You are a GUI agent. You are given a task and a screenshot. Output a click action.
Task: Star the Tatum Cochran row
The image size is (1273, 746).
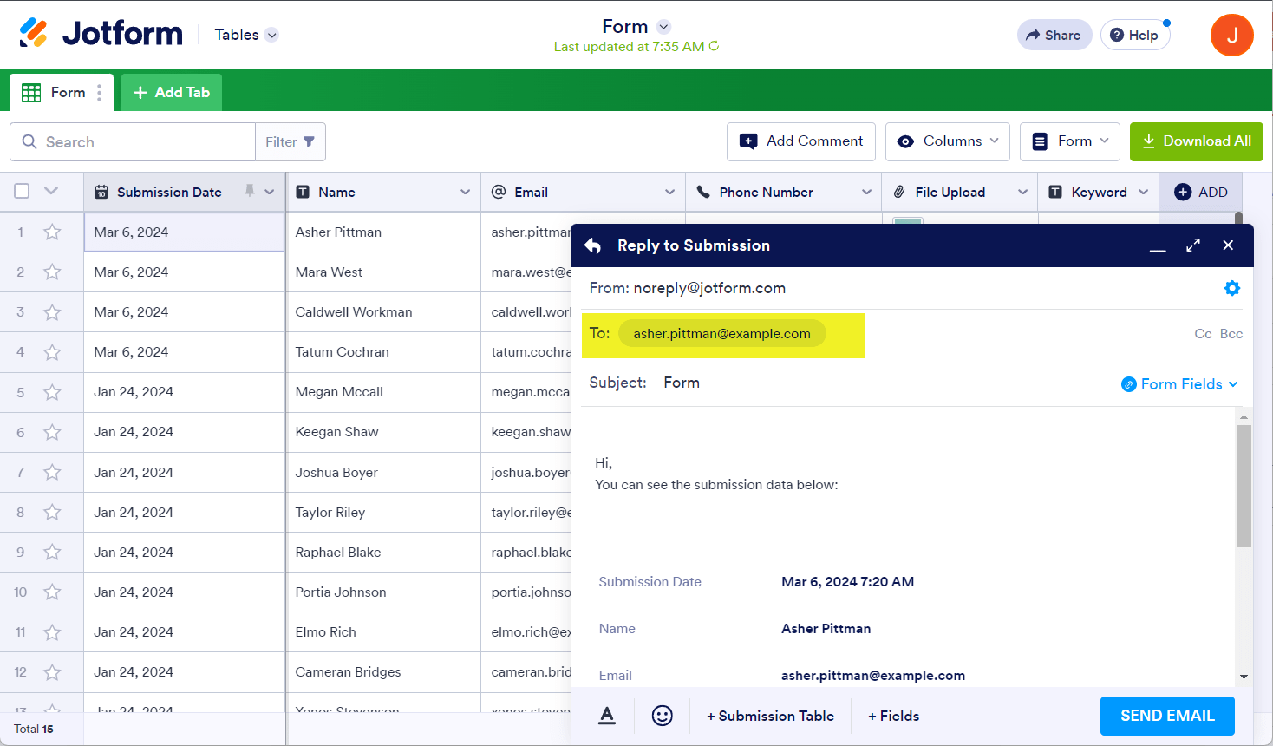point(53,352)
